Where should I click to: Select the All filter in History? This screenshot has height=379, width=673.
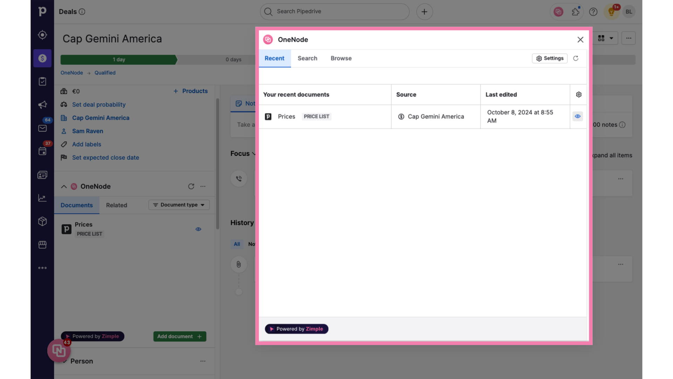[237, 244]
